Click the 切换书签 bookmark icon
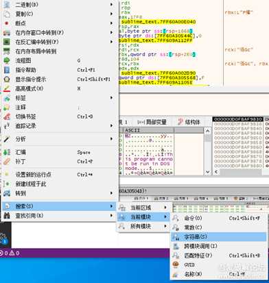The width and height of the screenshot is (269, 283). (x=7, y=116)
